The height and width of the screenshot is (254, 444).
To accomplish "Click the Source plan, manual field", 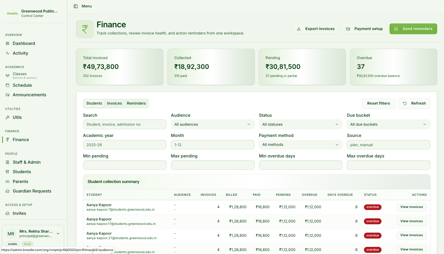I will 389,145.
